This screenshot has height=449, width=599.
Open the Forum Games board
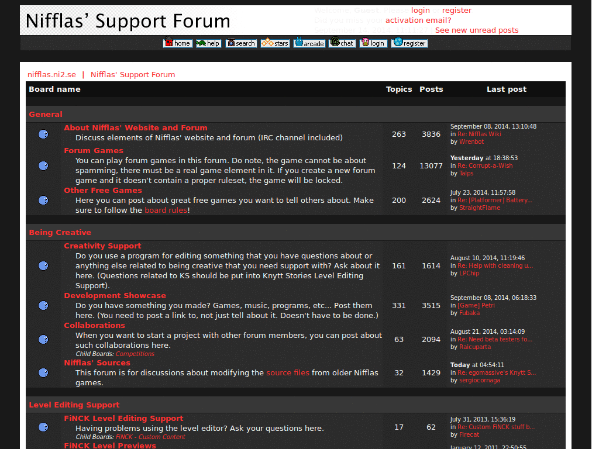coord(94,150)
